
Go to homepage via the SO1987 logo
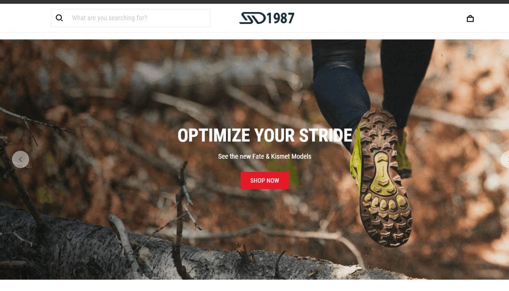pyautogui.click(x=267, y=18)
